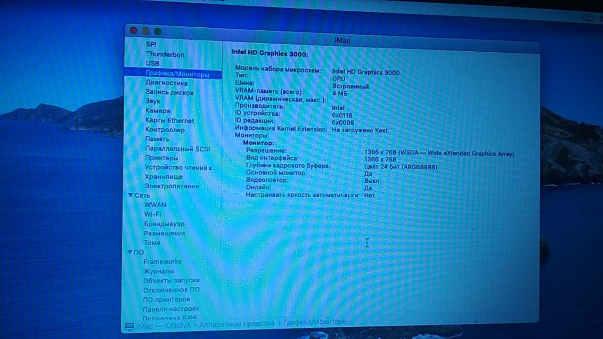Screen dimensions: 603x339
Task: Select Принтеры in the sidebar
Action: point(162,158)
